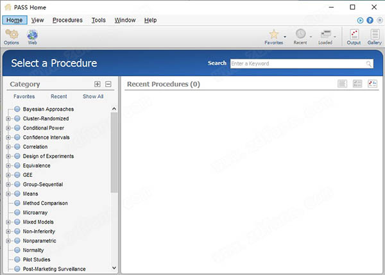
Task: Click the Favorites category link
Action: (24, 96)
